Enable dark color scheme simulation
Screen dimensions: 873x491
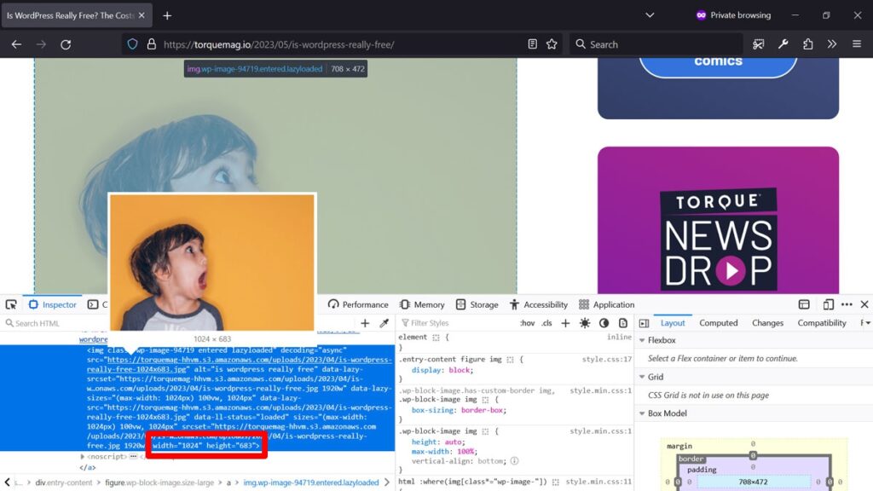coord(604,323)
